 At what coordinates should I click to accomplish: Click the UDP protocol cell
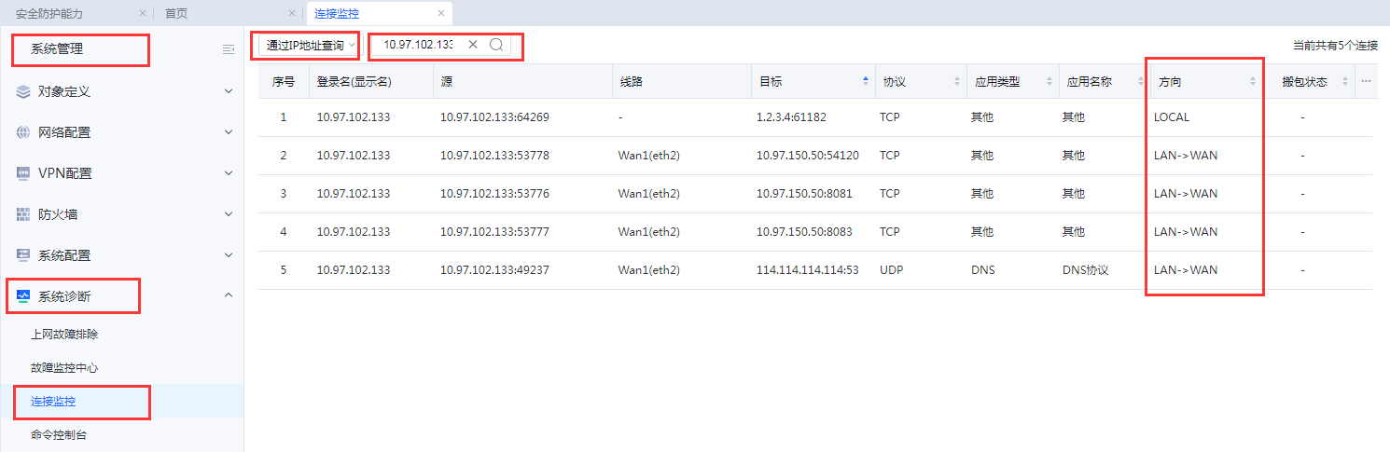[891, 270]
